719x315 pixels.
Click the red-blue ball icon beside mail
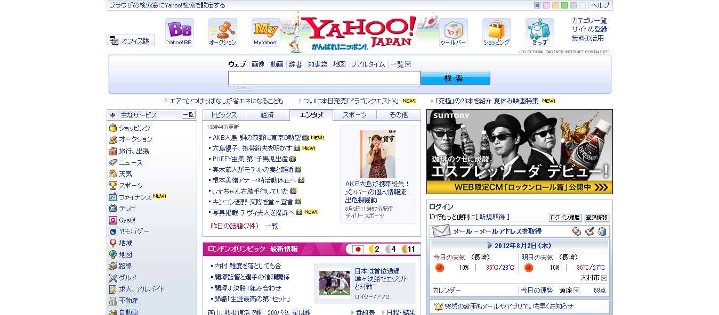[576, 231]
